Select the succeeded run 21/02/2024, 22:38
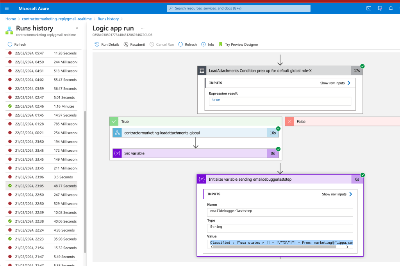The width and height of the screenshot is (400, 266). (x=41, y=221)
